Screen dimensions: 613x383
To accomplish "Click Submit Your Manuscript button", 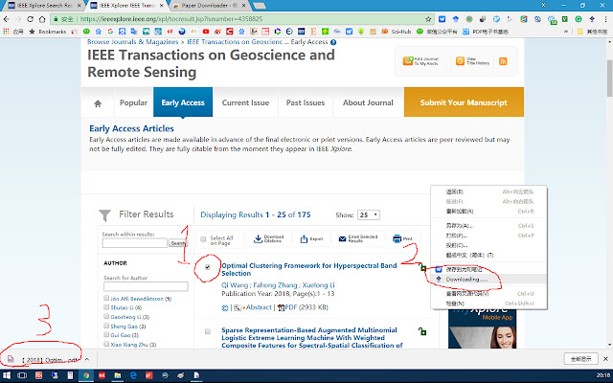I will 464,102.
